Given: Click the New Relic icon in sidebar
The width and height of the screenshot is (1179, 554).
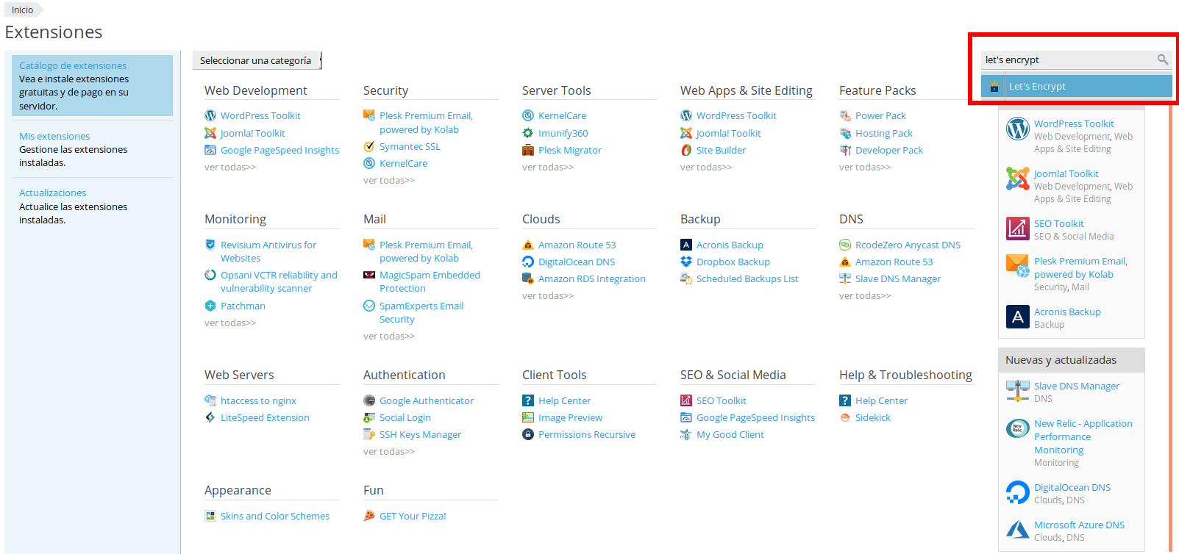Looking at the screenshot, I should point(1018,428).
